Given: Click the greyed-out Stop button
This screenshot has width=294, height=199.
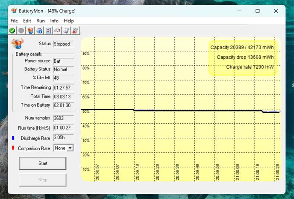Looking at the screenshot, I should 43,180.
